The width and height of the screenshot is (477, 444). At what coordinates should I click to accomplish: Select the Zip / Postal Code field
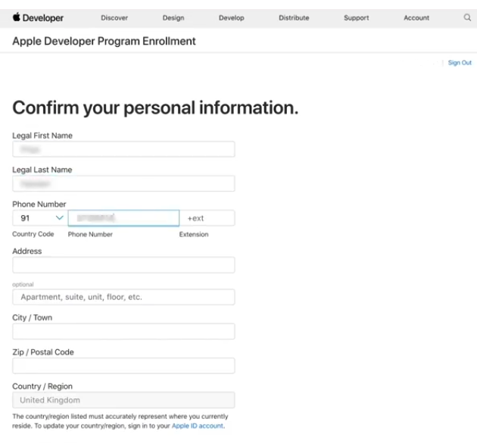tap(123, 366)
